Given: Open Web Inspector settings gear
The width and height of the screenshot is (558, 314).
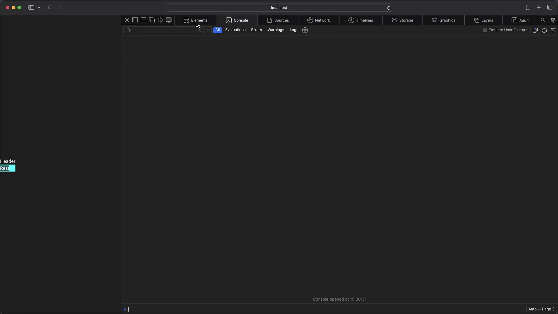Looking at the screenshot, I should tap(553, 20).
